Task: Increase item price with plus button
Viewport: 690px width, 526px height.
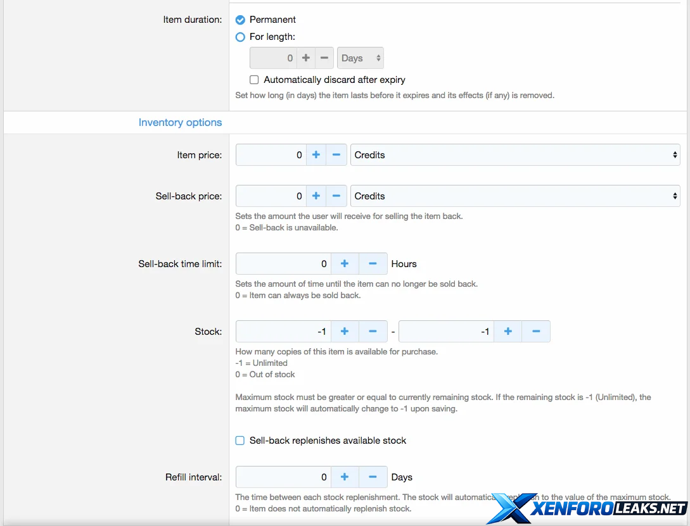Action: tap(316, 155)
